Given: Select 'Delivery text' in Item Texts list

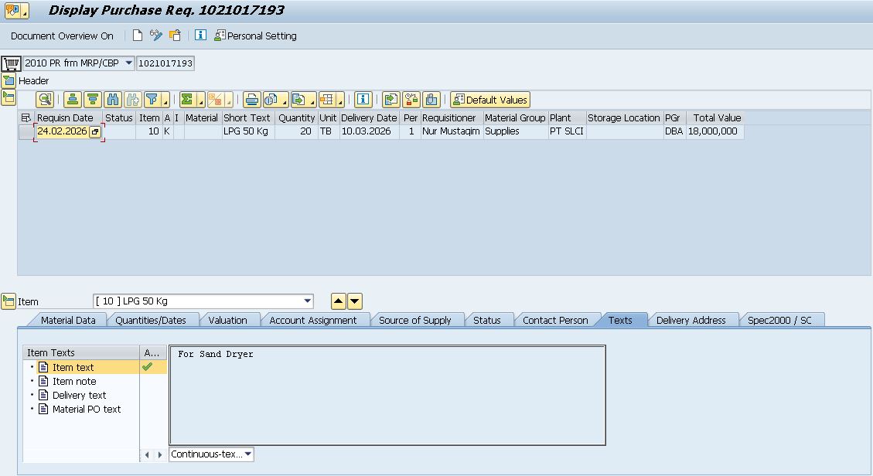Looking at the screenshot, I should pyautogui.click(x=79, y=396).
